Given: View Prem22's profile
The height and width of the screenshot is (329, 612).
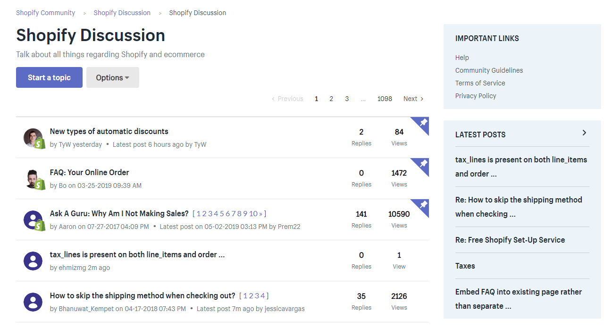Looking at the screenshot, I should 289,227.
